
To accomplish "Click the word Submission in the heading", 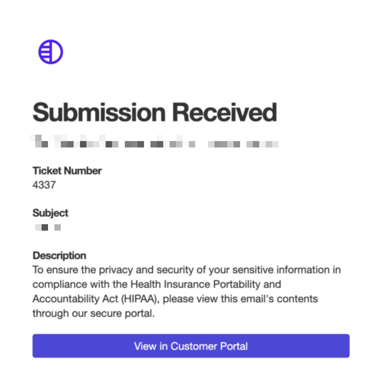I will point(99,113).
